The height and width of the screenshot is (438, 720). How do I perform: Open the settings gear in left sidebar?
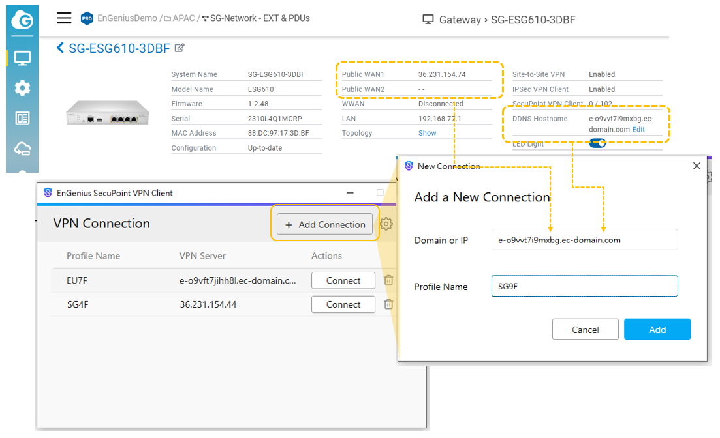point(22,88)
